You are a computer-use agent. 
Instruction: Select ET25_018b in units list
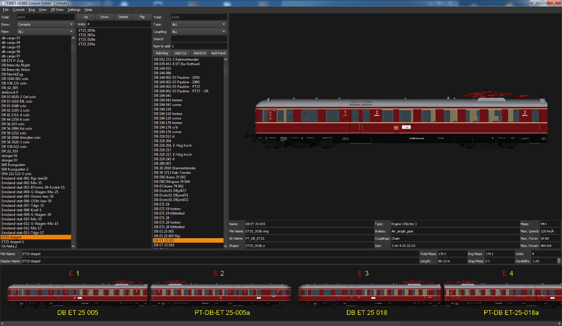(87, 40)
